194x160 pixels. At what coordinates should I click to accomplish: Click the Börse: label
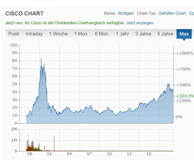[x=110, y=13]
